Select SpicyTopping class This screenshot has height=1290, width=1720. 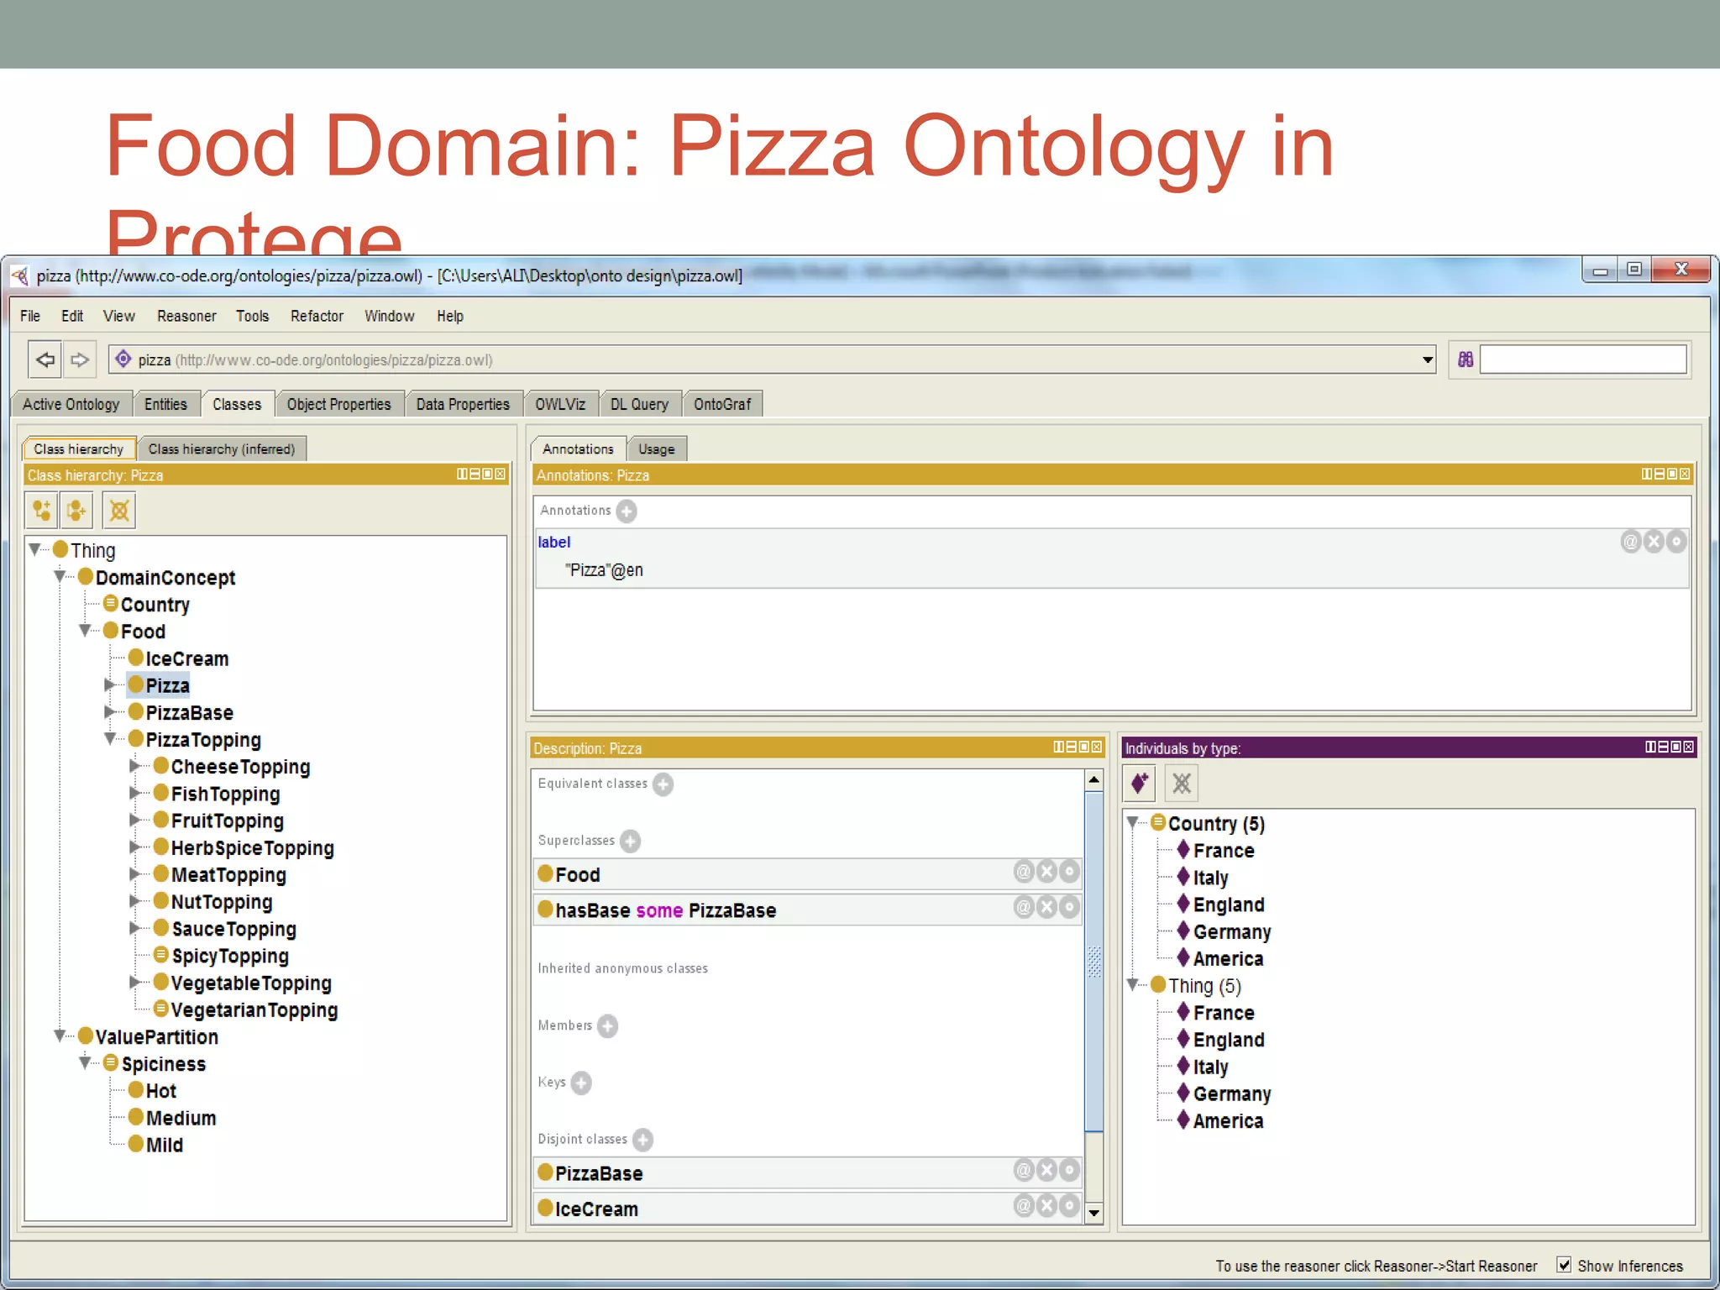click(x=229, y=956)
